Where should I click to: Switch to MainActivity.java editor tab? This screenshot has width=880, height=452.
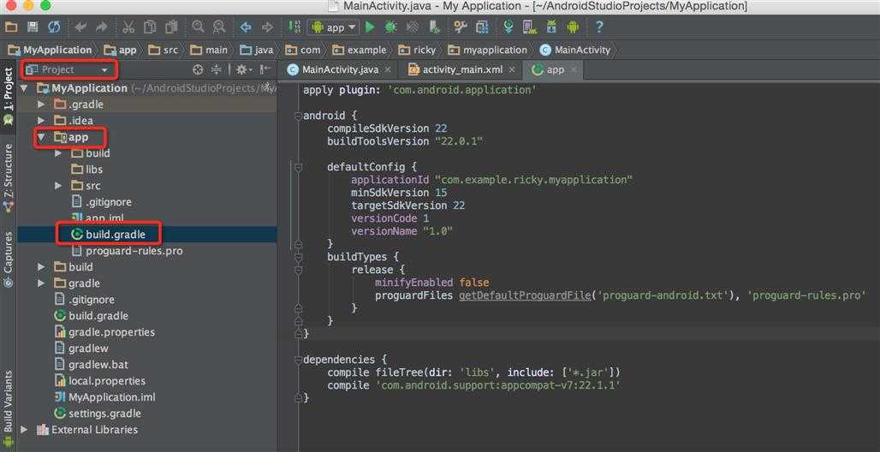click(340, 69)
